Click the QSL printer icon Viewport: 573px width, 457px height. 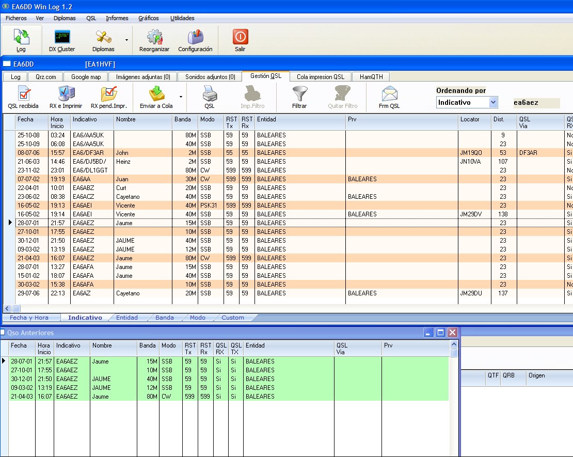(x=209, y=97)
